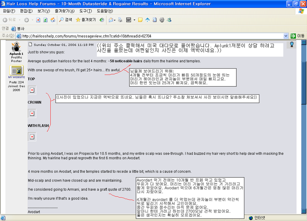Click the Messenger toolbar icon

[x=169, y=20]
